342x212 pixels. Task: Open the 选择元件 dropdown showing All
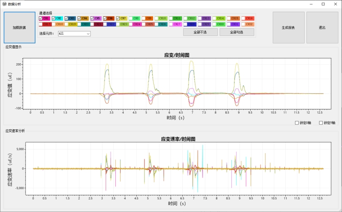[x=74, y=33]
